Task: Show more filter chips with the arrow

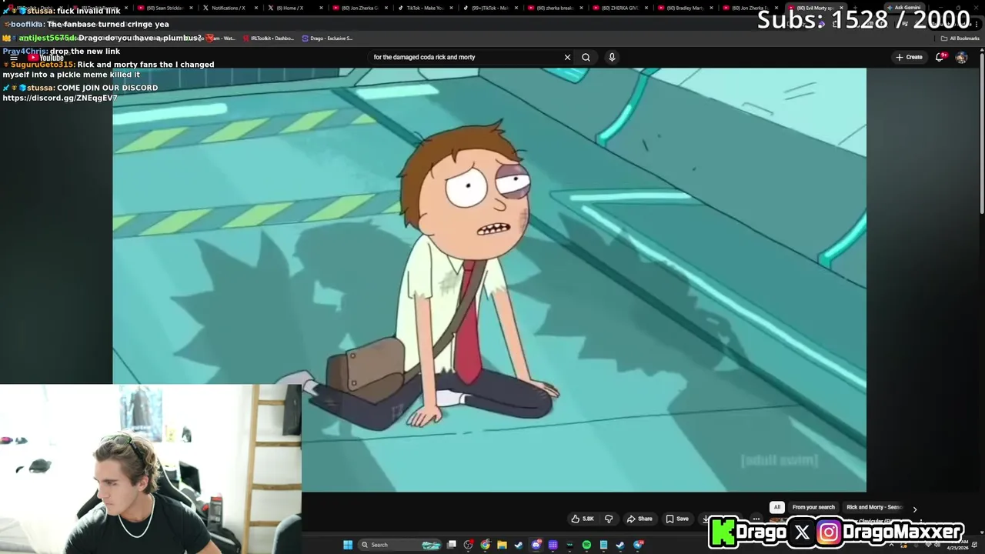Action: (914, 509)
